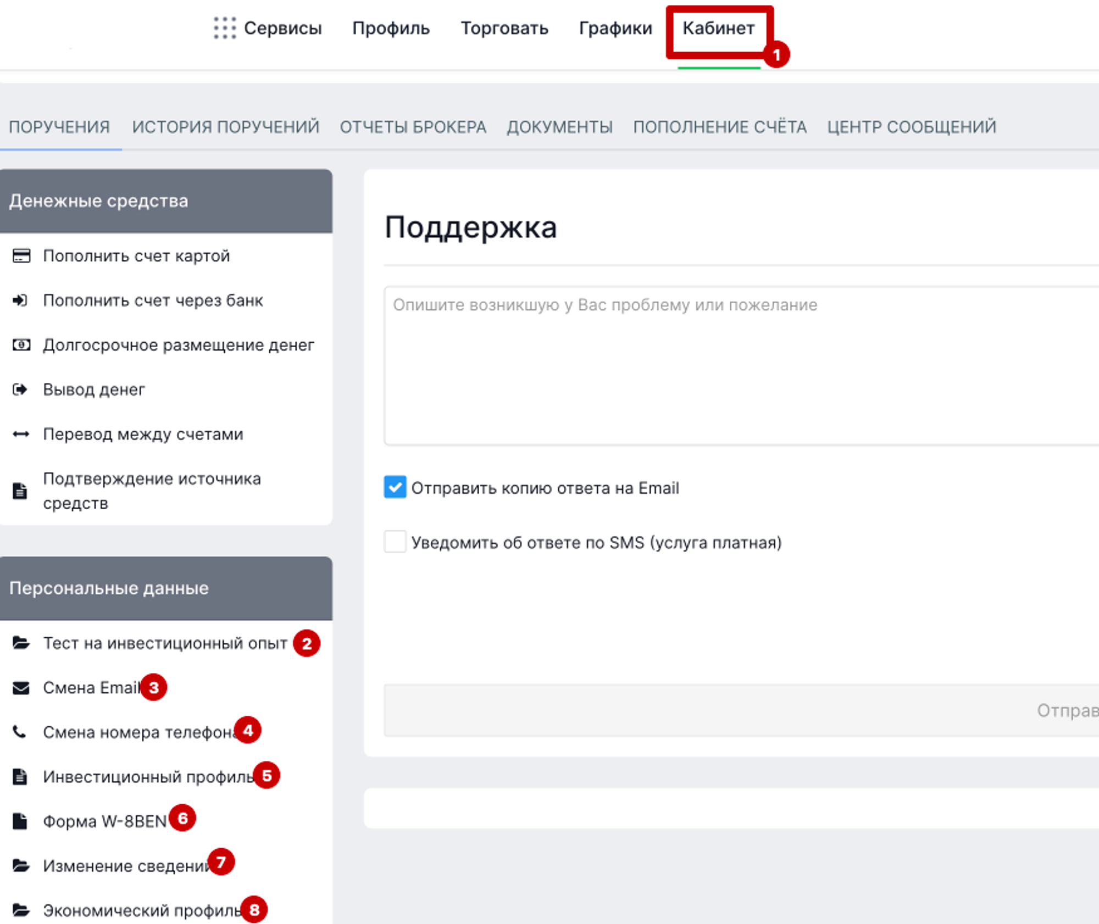Open the Торговать section

[x=504, y=28]
